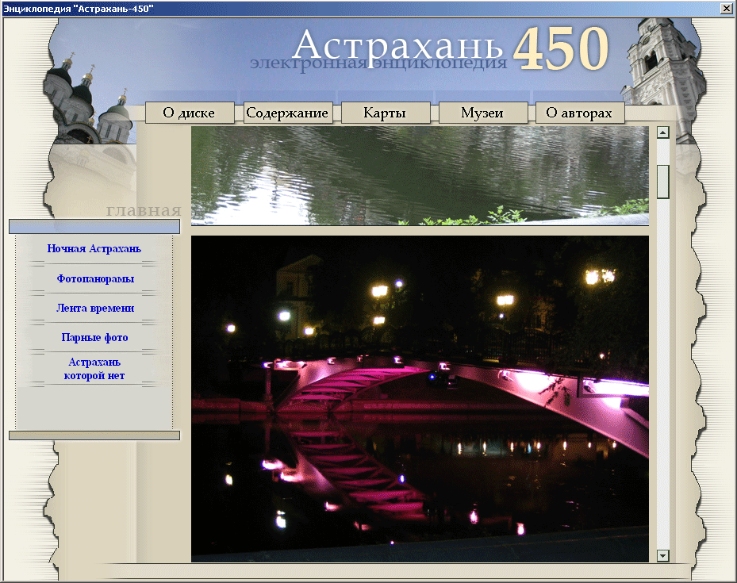Viewport: 737px width, 583px height.
Task: Open «Астрахань которой нет» link
Action: tap(94, 369)
